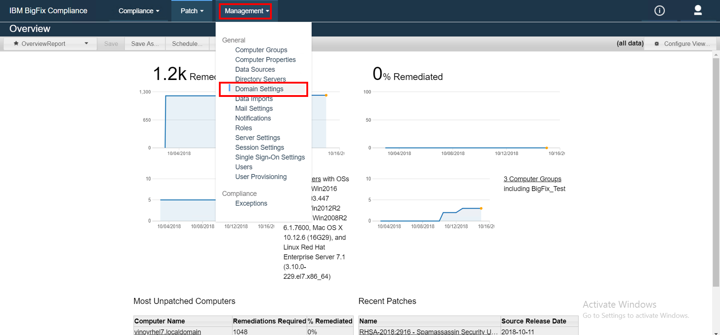Open Server Settings menu item
Screen dimensions: 720x335
point(257,137)
